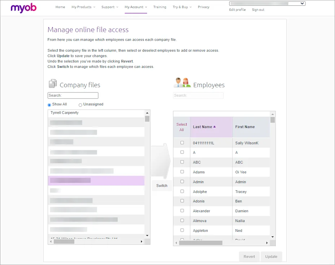Tick the checkbox for ABC

pos(182,162)
